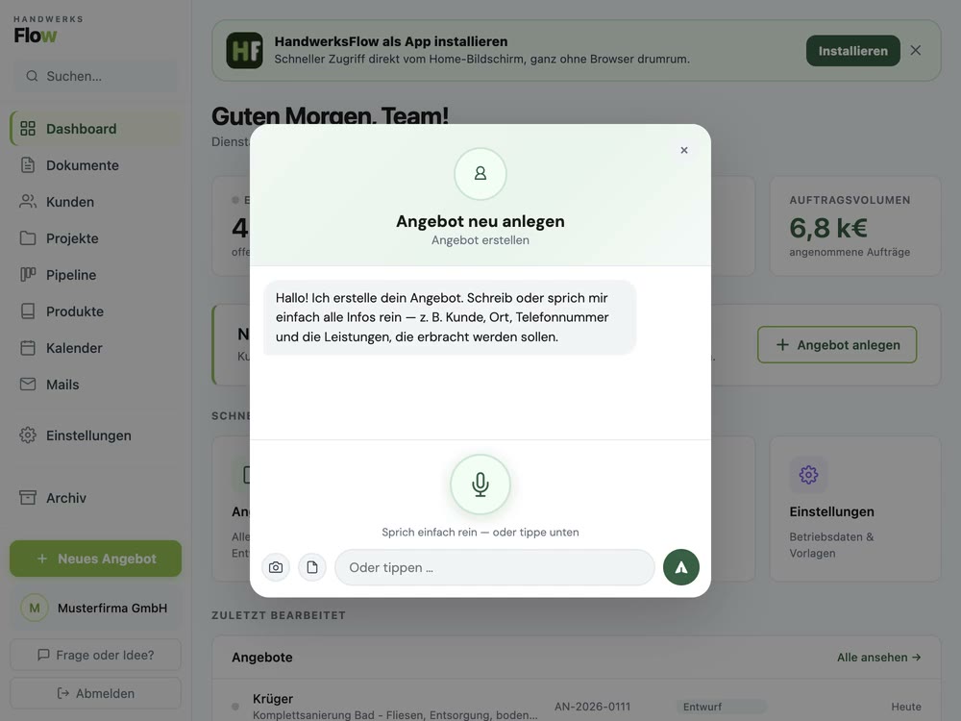961x721 pixels.
Task: Click the document attach icon in dialog
Action: point(312,567)
